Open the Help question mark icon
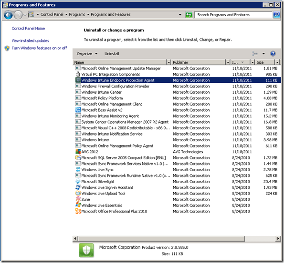284x263 pixels. [273, 54]
